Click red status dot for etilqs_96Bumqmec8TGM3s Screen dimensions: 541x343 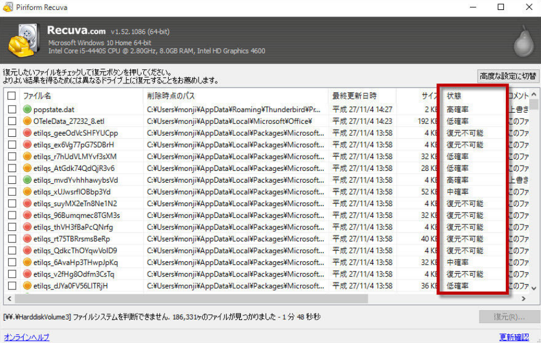coord(27,216)
